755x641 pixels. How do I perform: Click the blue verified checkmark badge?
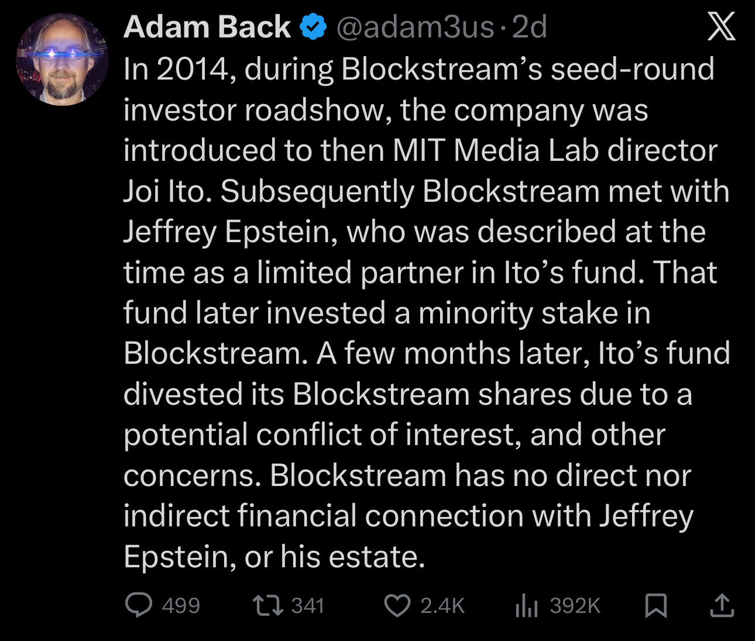click(x=313, y=27)
